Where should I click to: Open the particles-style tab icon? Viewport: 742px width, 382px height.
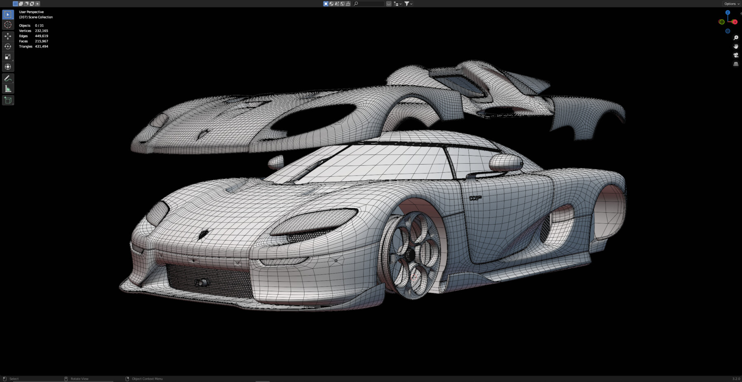337,4
